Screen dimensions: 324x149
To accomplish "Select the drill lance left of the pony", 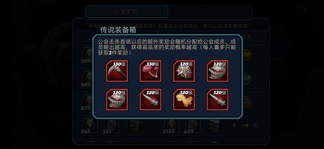I will [151, 100].
